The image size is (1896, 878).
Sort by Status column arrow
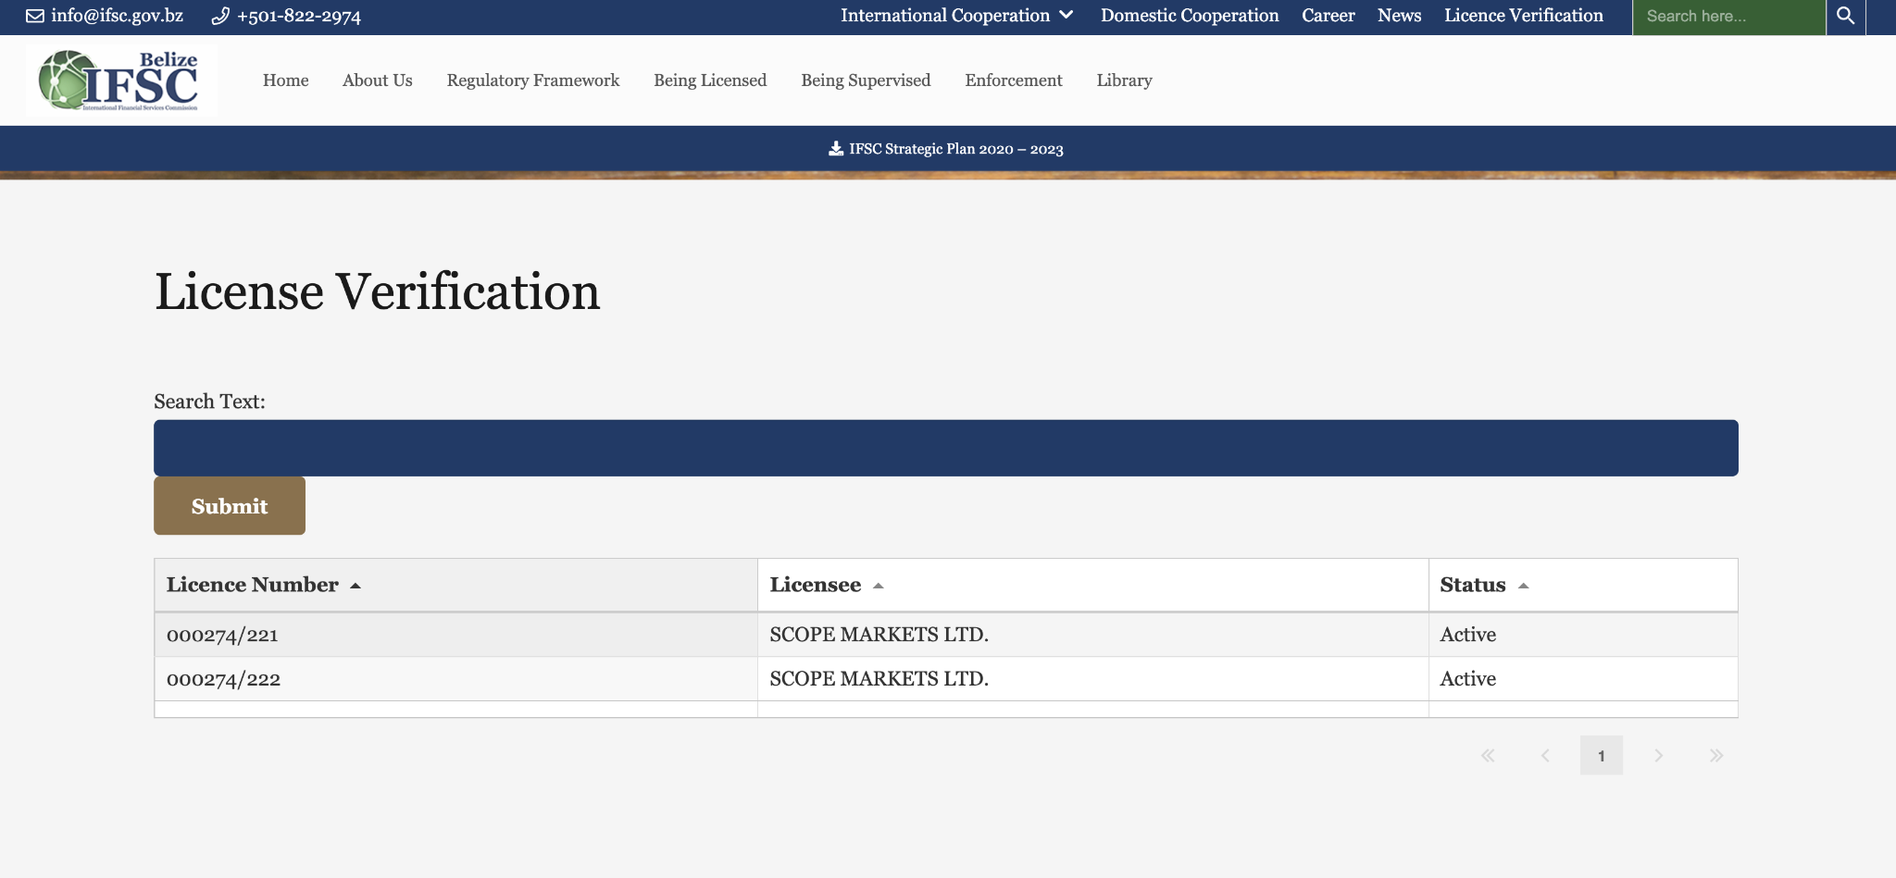[1523, 586]
